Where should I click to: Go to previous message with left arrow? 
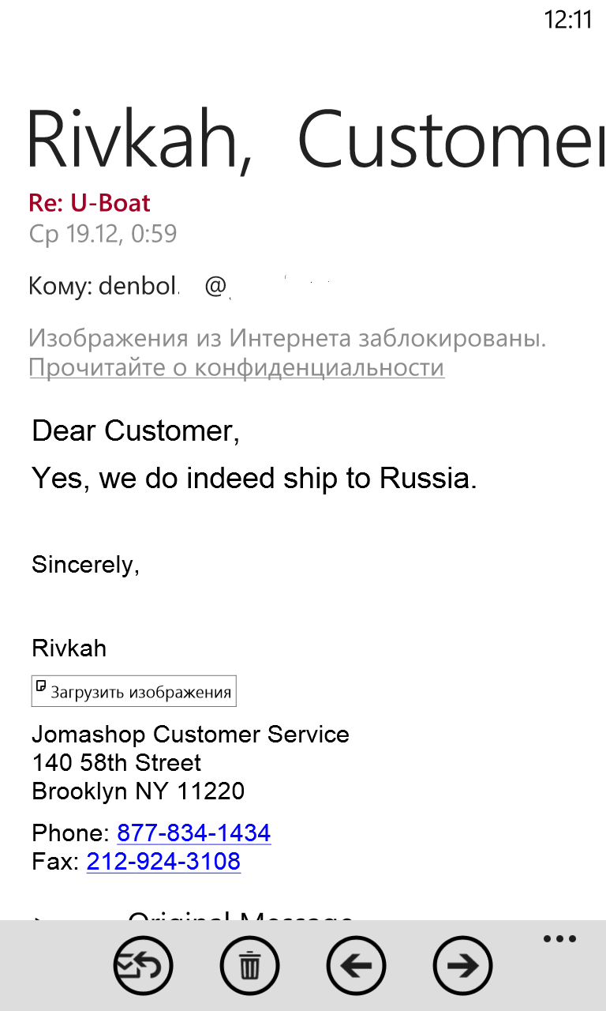(356, 965)
